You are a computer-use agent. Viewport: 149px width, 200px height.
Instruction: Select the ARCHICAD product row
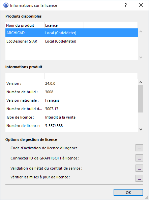point(71,33)
